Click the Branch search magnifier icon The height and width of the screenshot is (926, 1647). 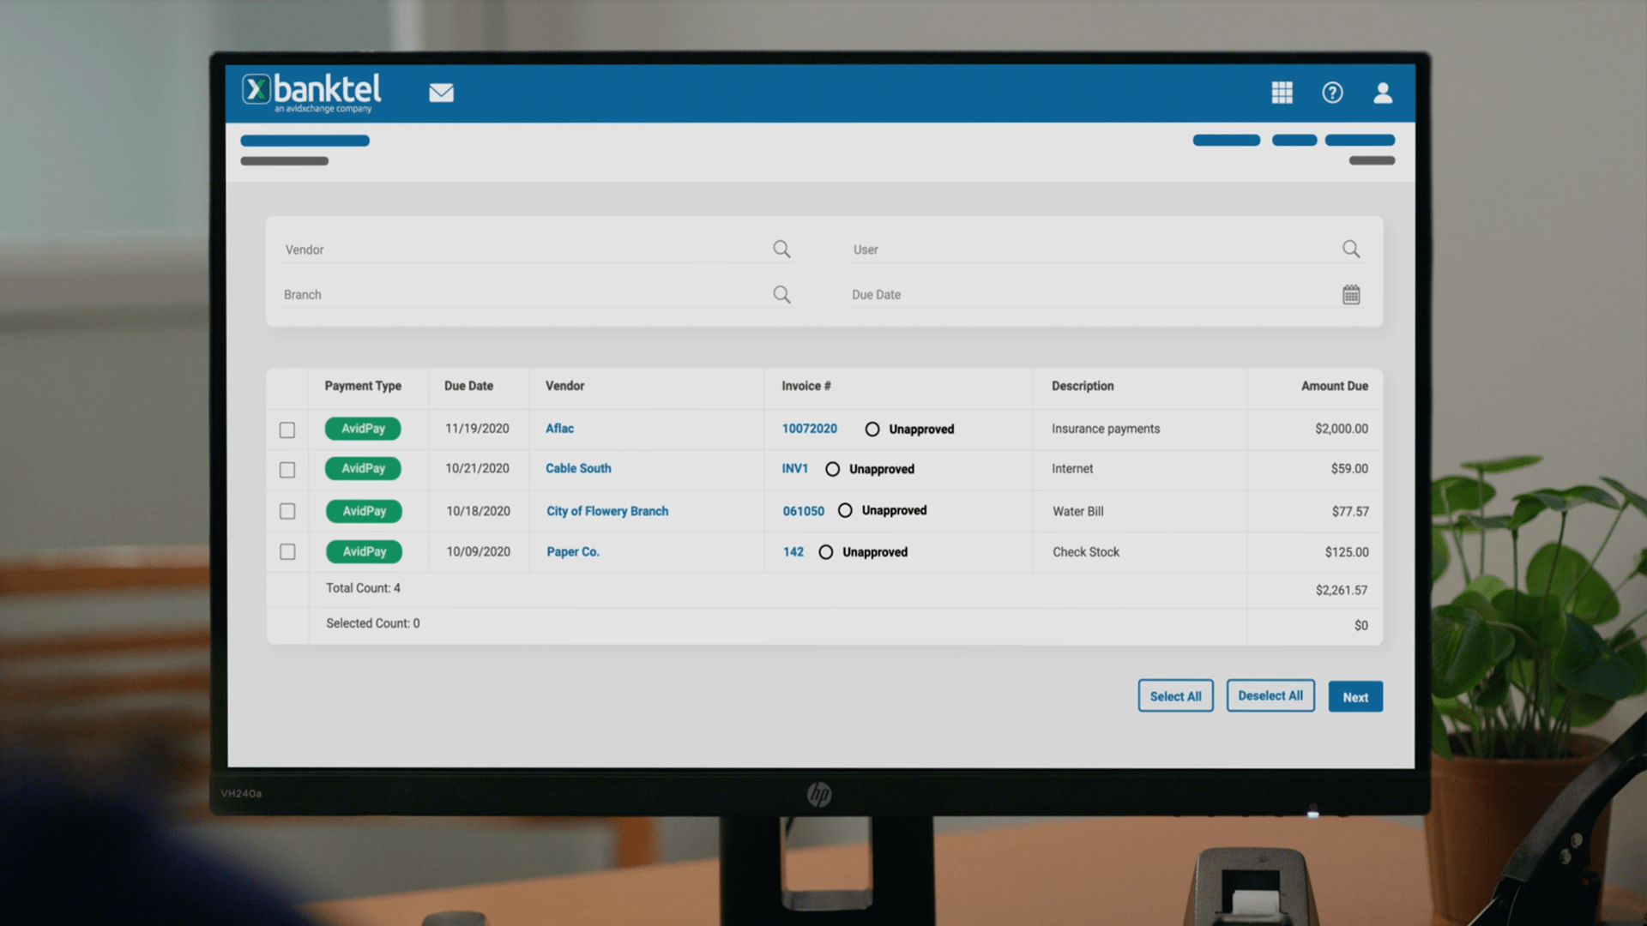pos(781,294)
